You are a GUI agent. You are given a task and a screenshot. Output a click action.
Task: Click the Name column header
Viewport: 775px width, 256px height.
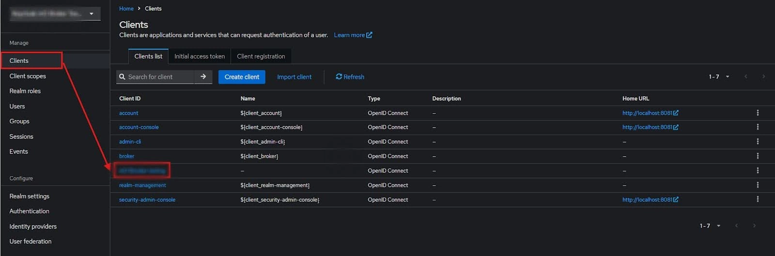pyautogui.click(x=248, y=98)
